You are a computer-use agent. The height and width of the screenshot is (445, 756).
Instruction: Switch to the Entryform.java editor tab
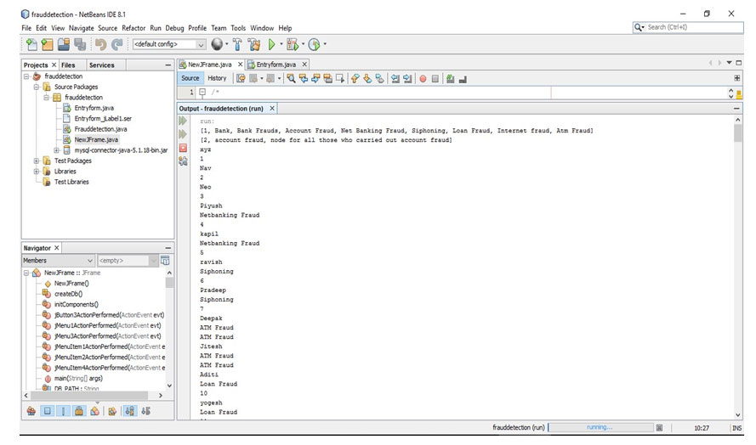(276, 65)
